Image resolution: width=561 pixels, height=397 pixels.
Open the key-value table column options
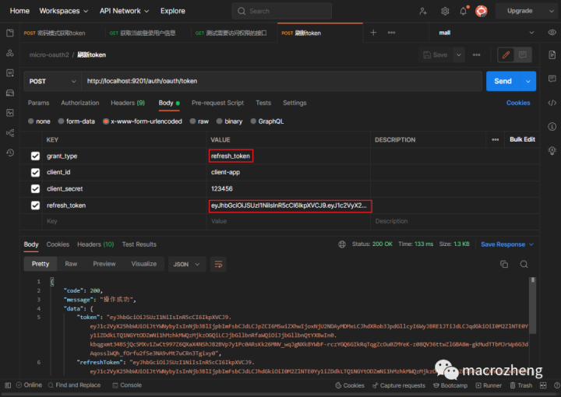(496, 139)
